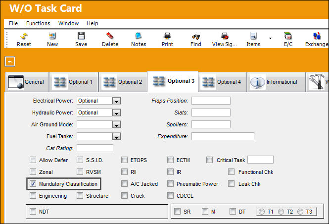Enable the RVSM checkbox
The width and height of the screenshot is (329, 224).
click(80, 172)
